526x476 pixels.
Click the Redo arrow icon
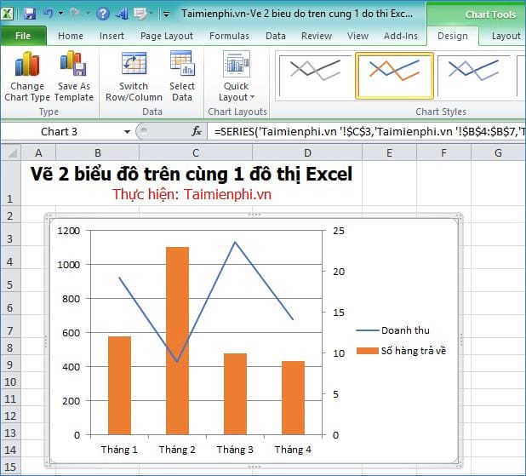[74, 14]
